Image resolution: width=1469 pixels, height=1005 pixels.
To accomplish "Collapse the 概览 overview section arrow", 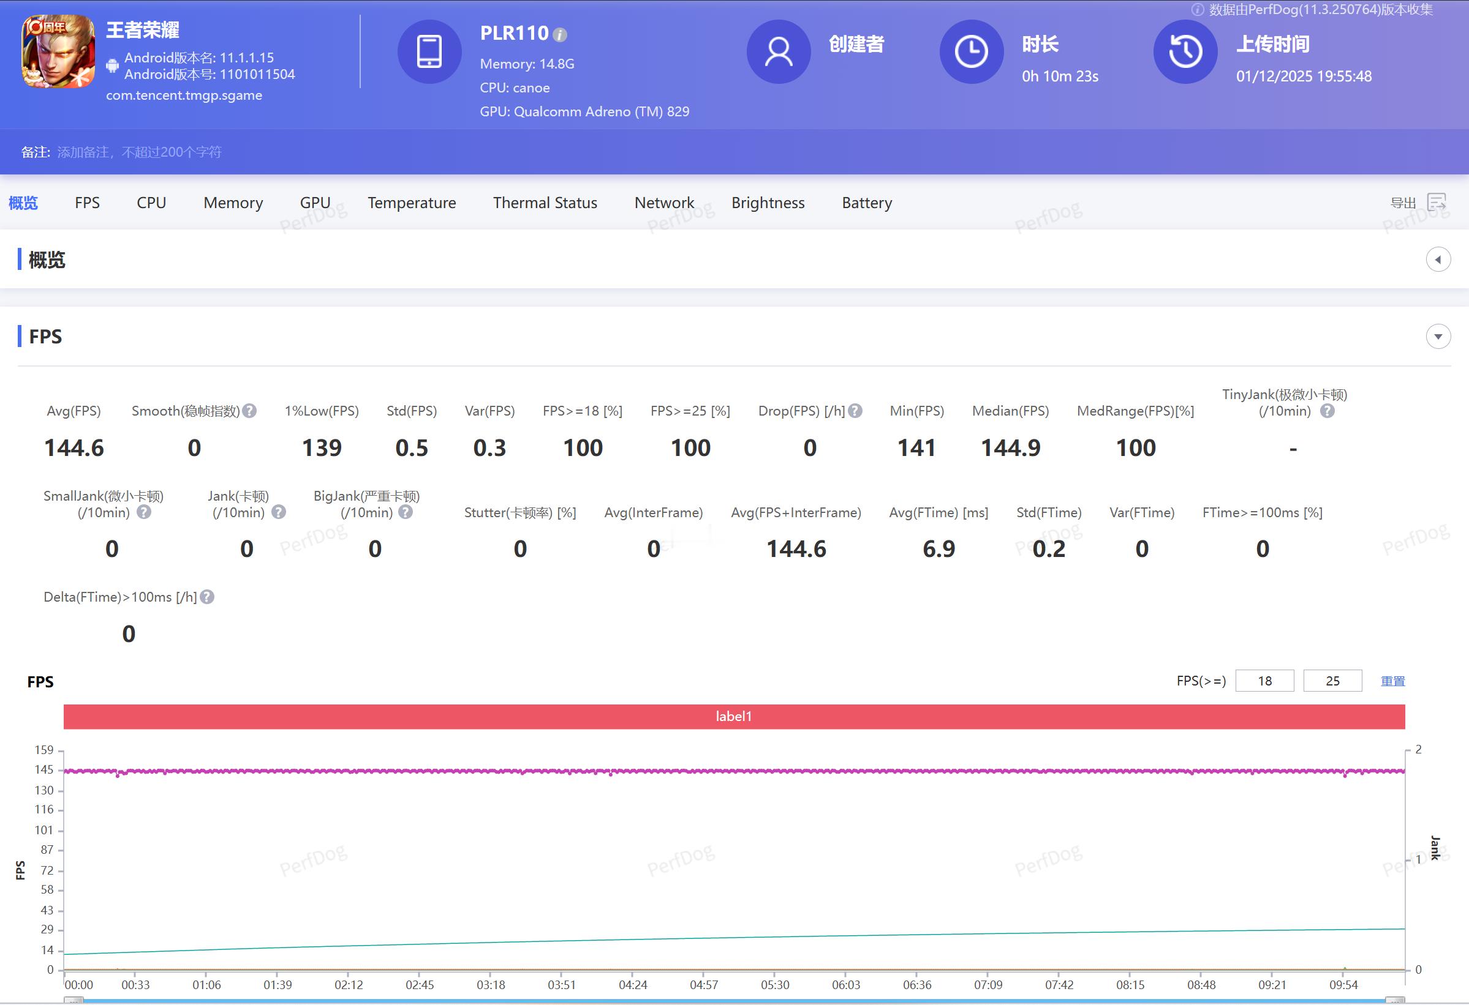I will 1438,260.
